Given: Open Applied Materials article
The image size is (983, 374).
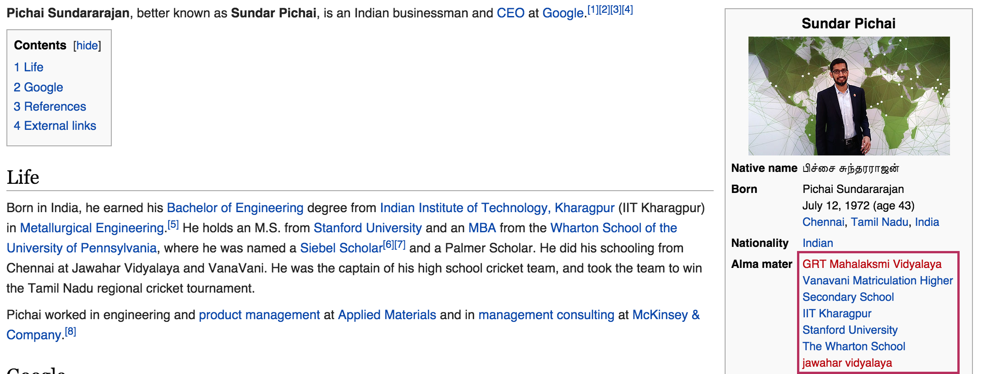Looking at the screenshot, I should click(x=387, y=315).
